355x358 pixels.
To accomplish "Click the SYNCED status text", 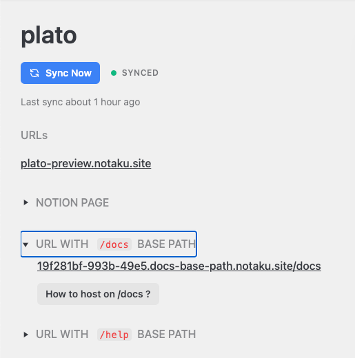I will [x=140, y=73].
